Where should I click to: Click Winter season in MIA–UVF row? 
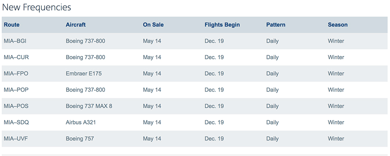(336, 139)
